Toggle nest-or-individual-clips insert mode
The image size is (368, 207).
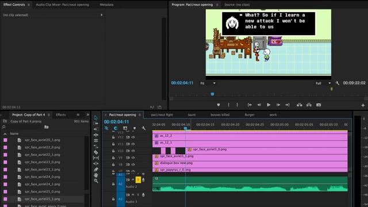click(106, 128)
